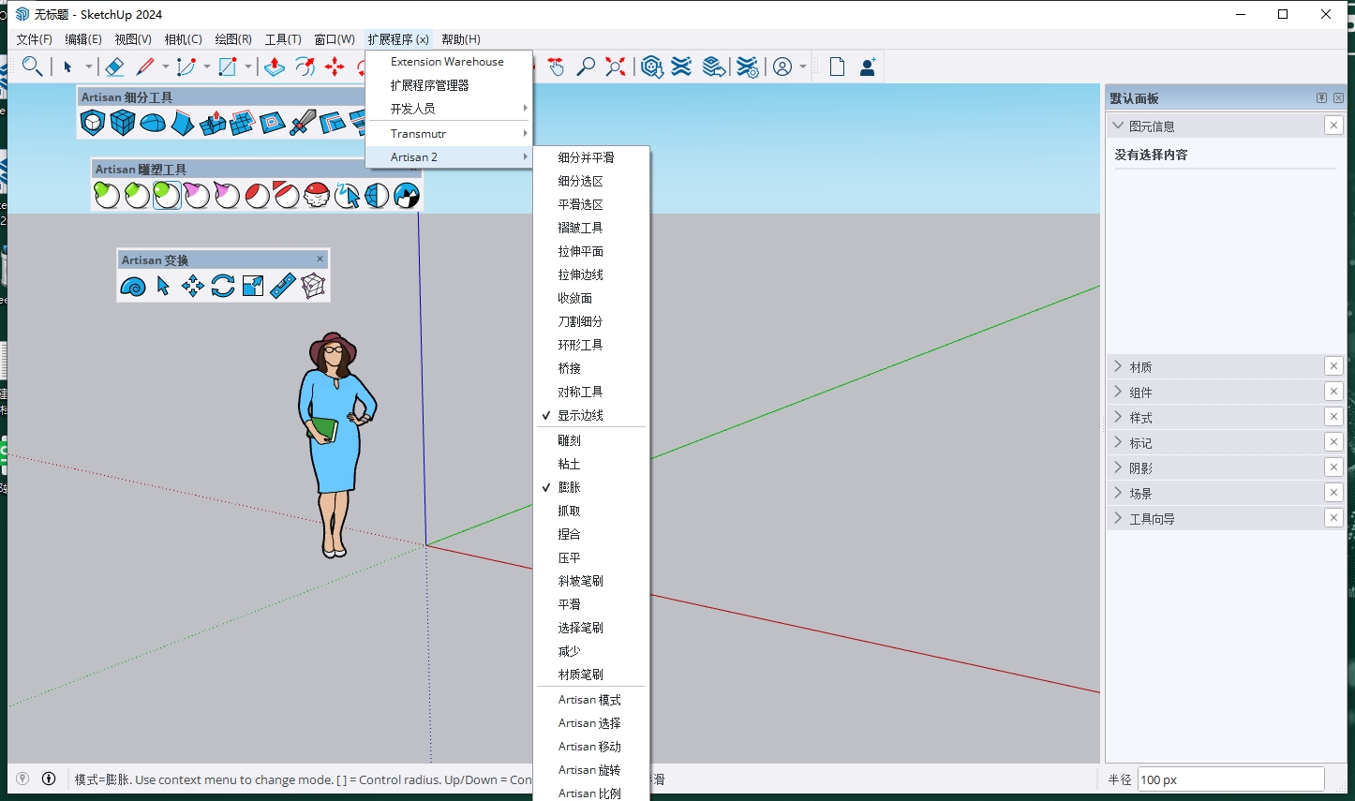Select the Artisan extrude face icon
The width and height of the screenshot is (1355, 801).
[x=213, y=123]
